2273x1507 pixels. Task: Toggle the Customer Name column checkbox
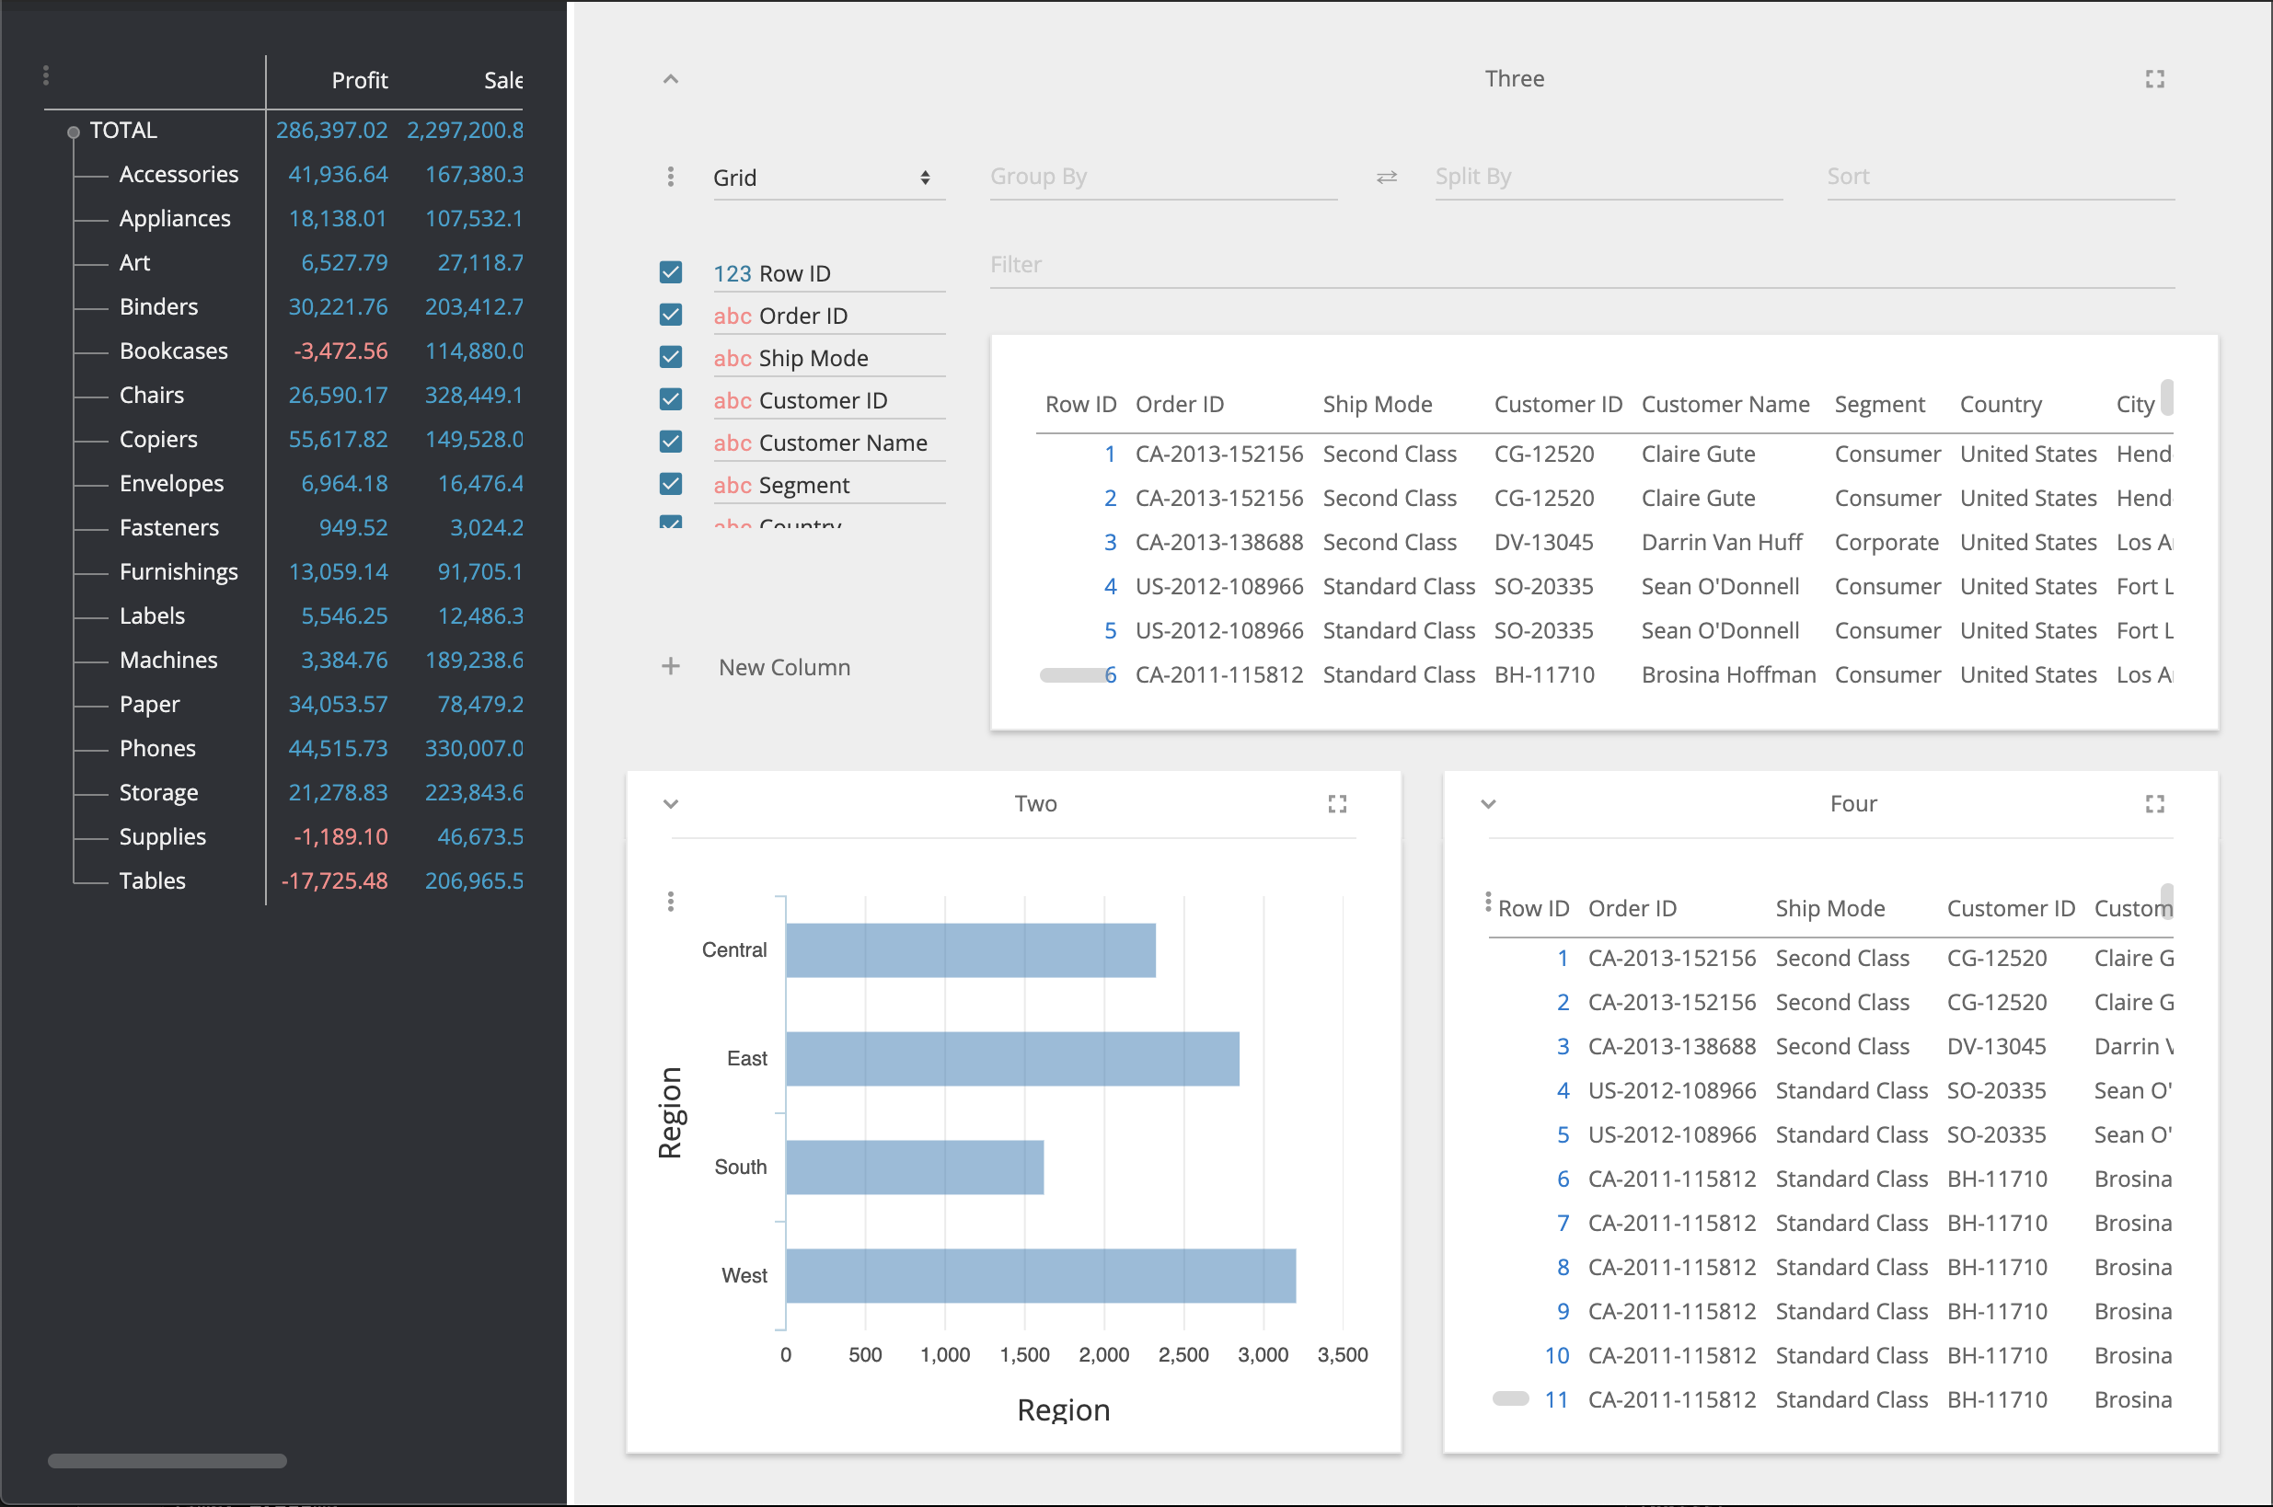[x=670, y=443]
